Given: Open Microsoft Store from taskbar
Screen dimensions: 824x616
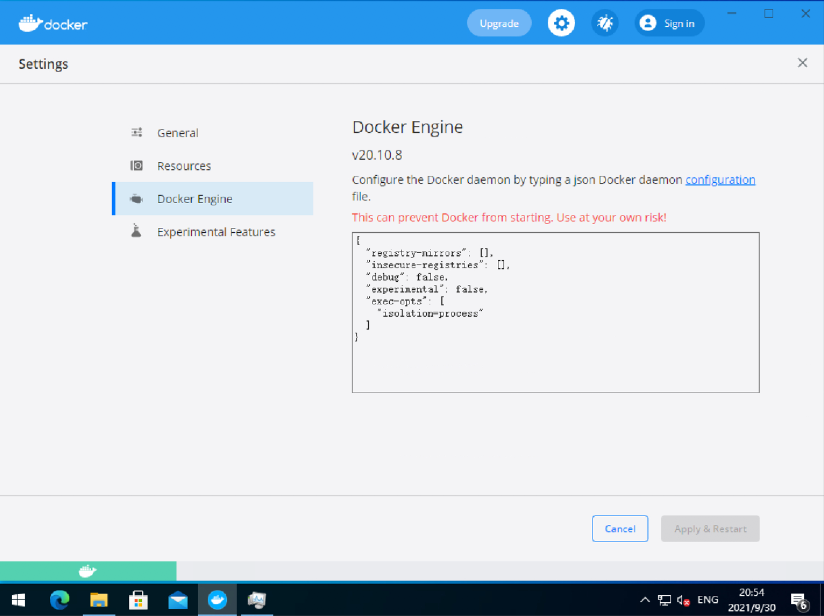Looking at the screenshot, I should click(x=138, y=600).
